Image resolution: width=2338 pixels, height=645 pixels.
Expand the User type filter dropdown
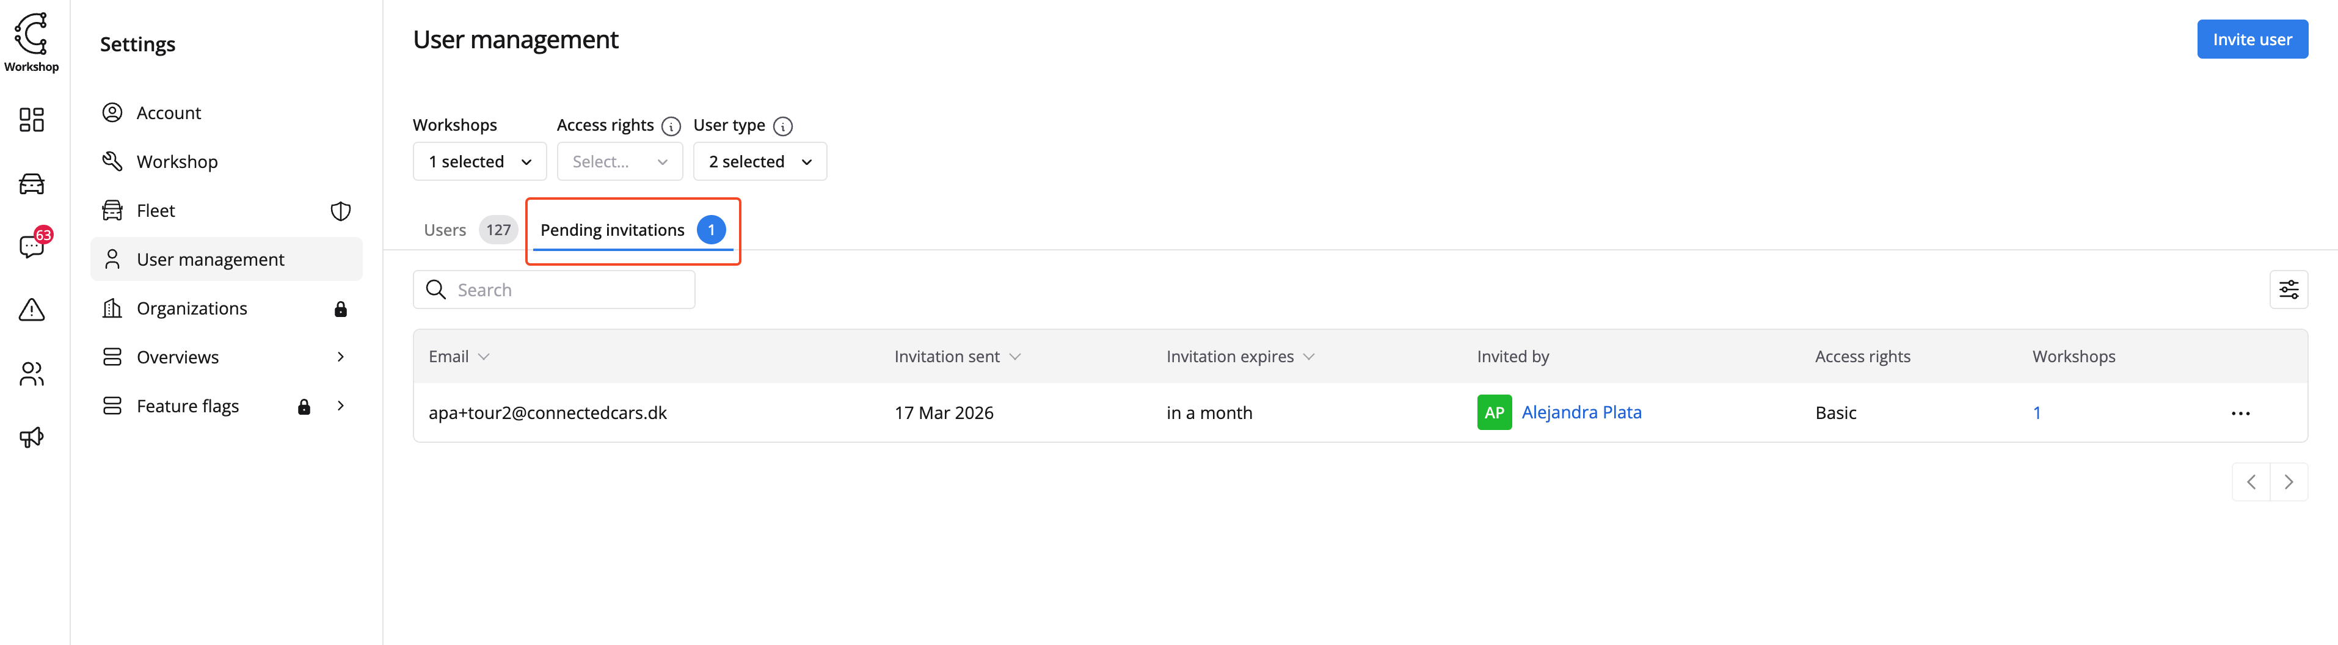coord(760,161)
